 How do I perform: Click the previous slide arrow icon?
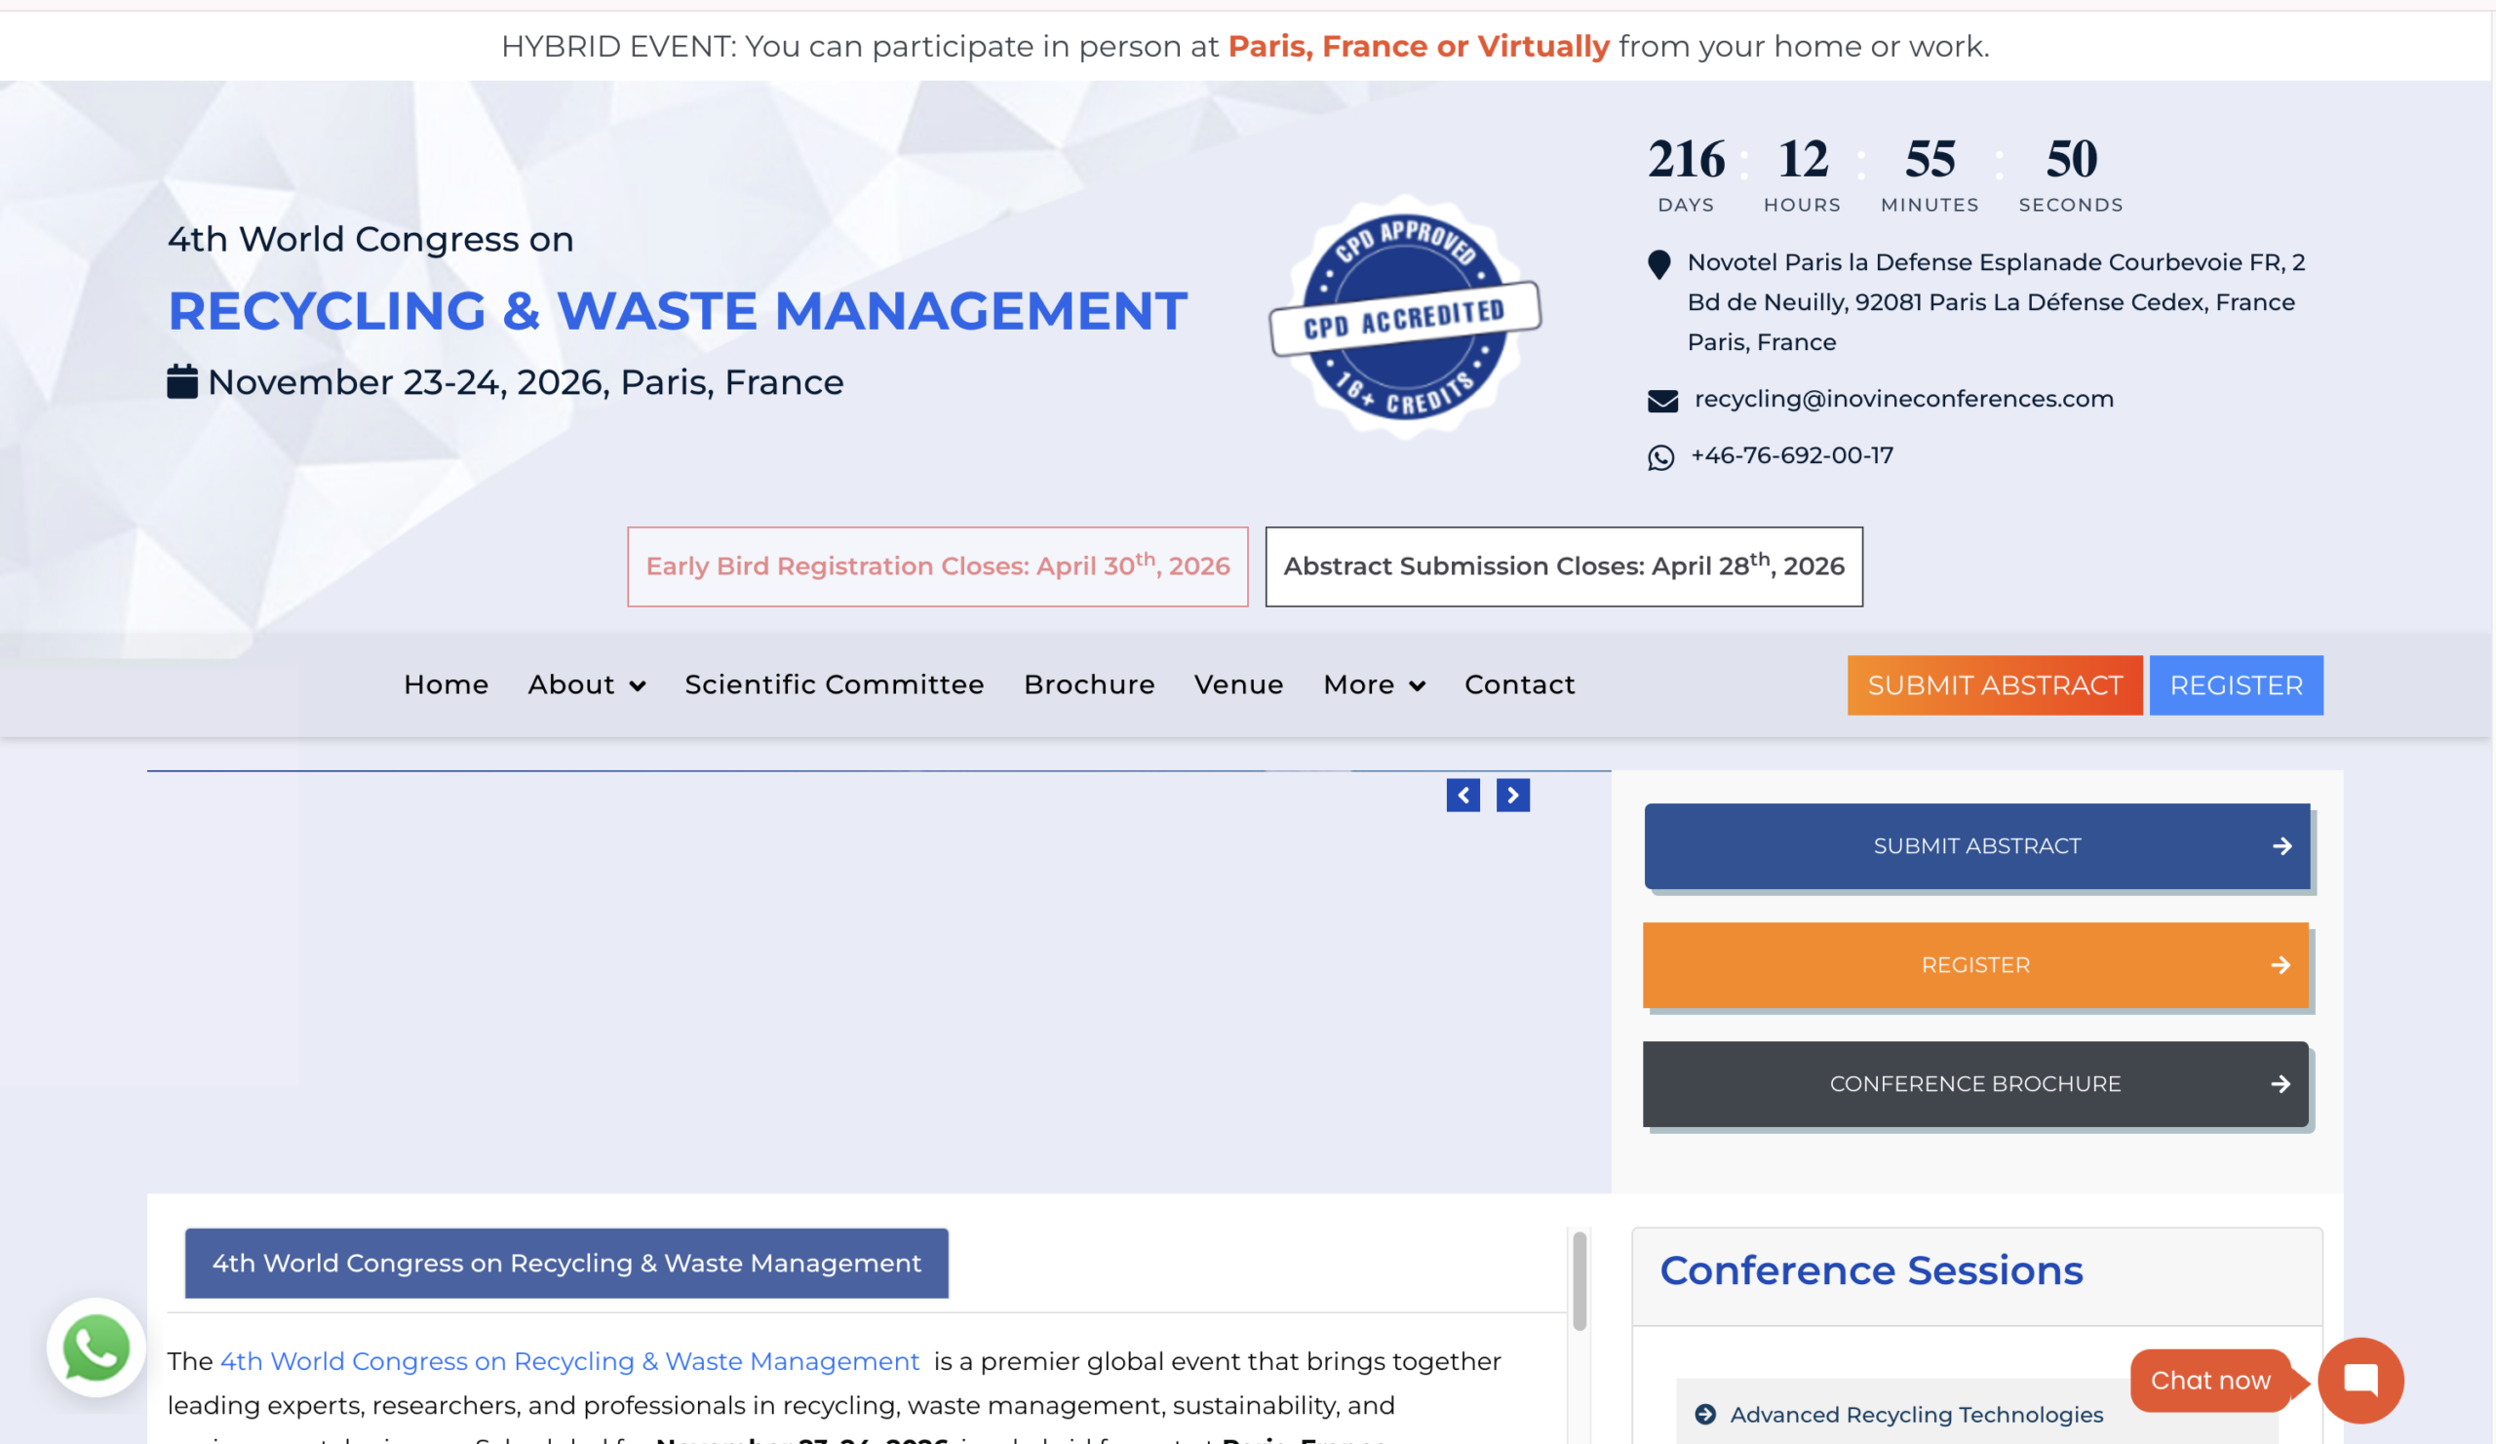(x=1462, y=796)
